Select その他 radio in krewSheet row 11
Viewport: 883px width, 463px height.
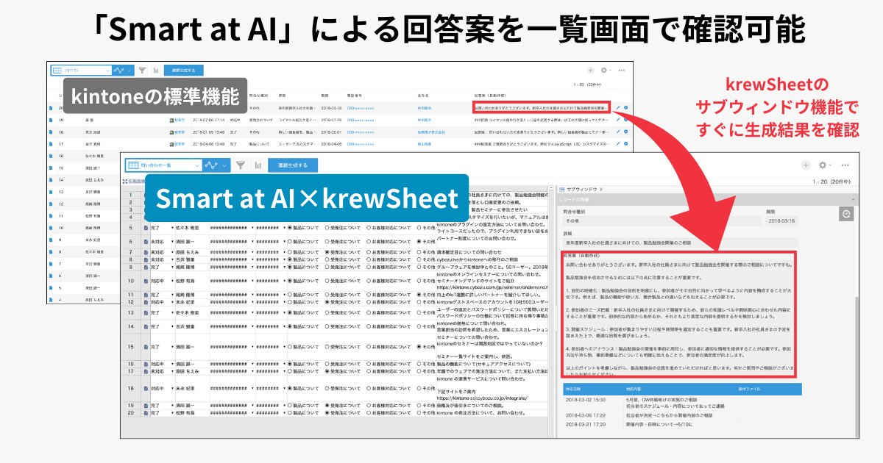(x=420, y=294)
